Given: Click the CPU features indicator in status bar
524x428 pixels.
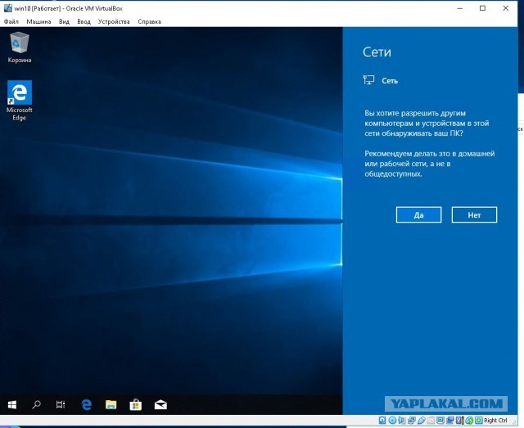Looking at the screenshot, I should tap(460, 421).
